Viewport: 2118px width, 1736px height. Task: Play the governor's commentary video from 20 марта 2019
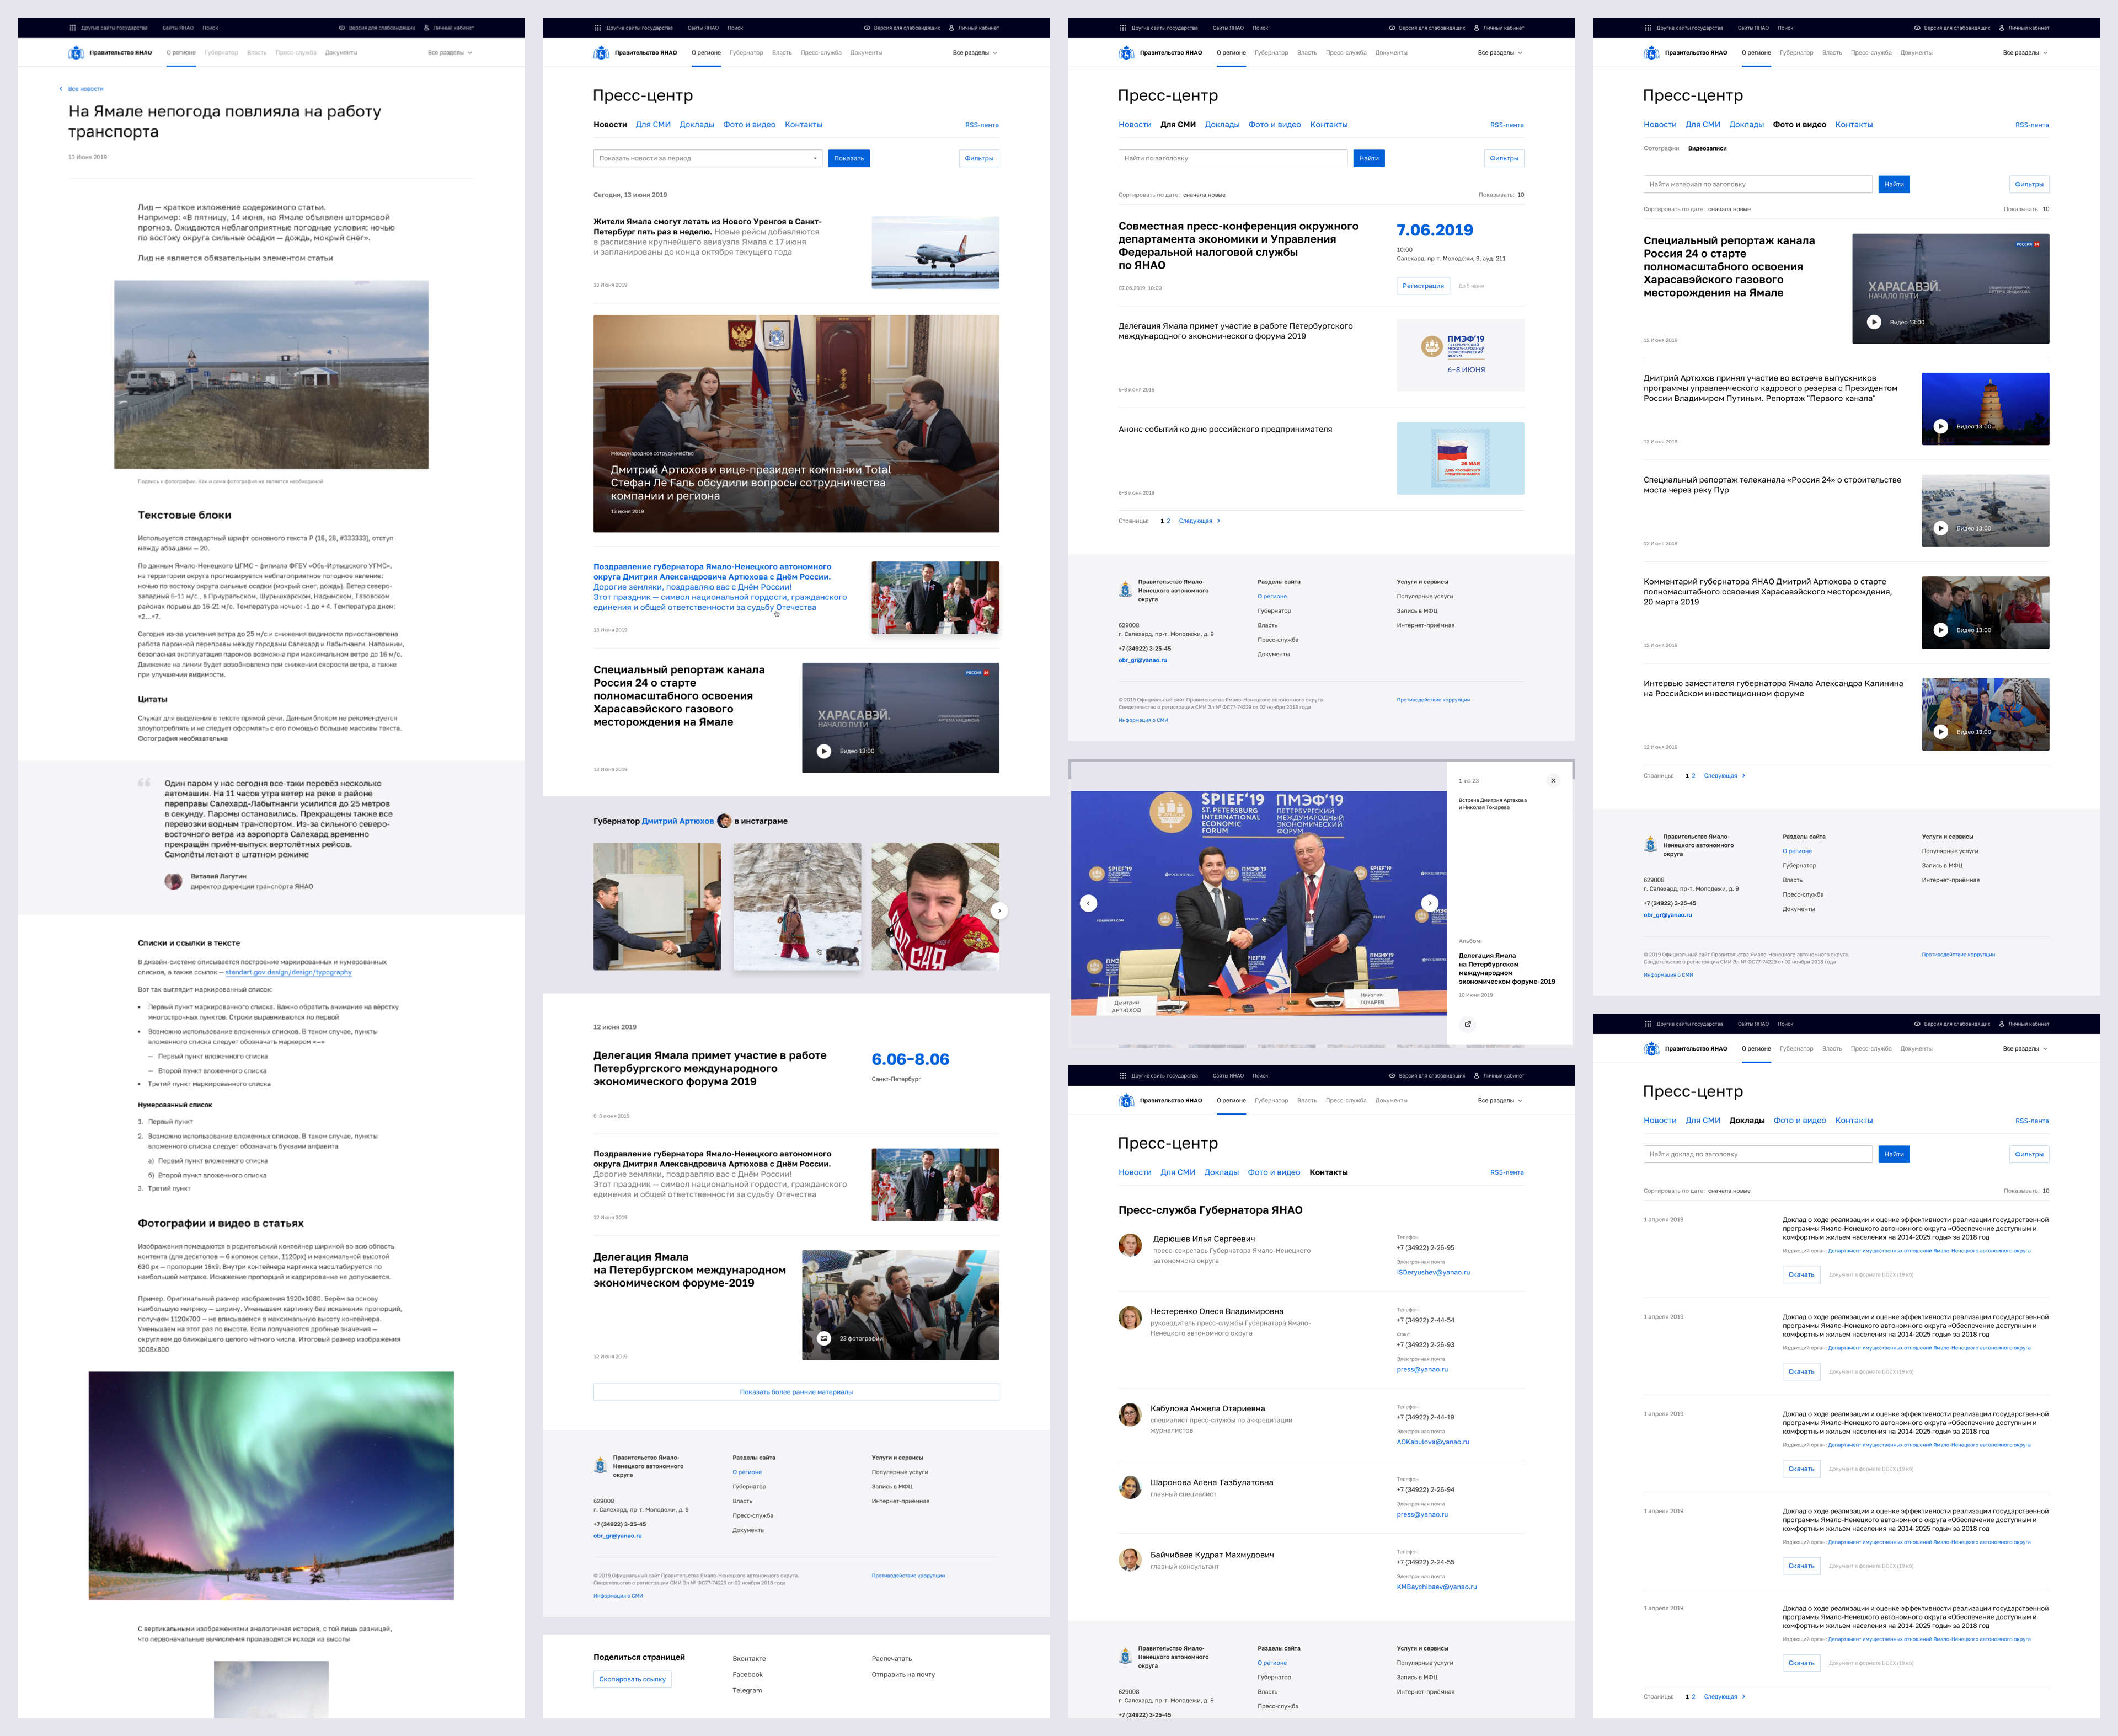[1940, 630]
